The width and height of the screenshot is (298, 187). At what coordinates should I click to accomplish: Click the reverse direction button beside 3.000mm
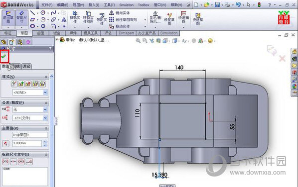click(x=5, y=143)
